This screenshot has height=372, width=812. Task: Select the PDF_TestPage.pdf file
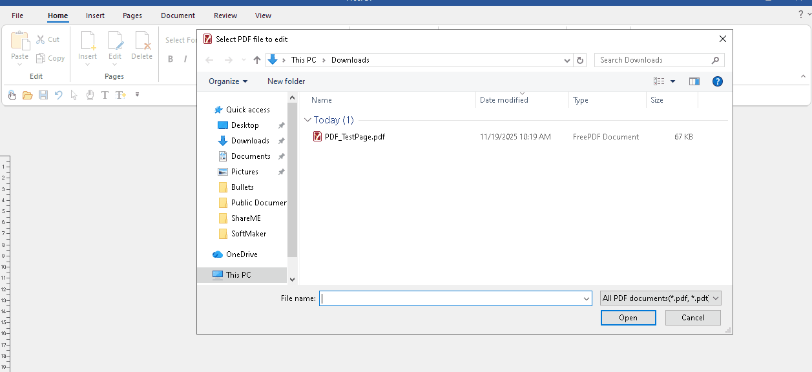click(x=355, y=137)
